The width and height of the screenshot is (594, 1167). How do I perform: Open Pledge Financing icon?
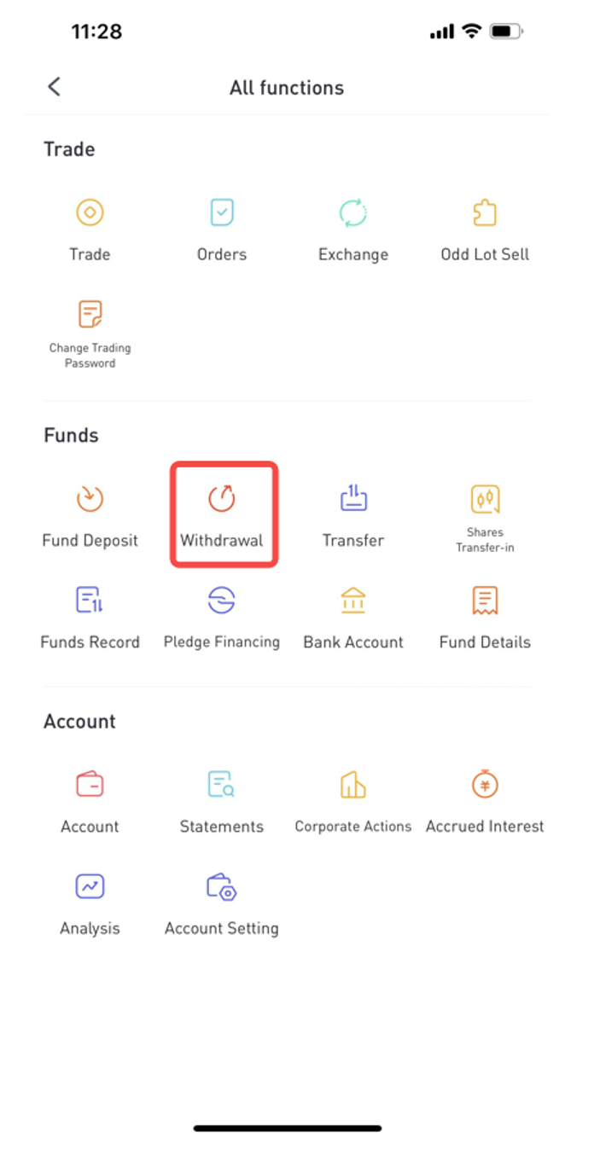222,601
